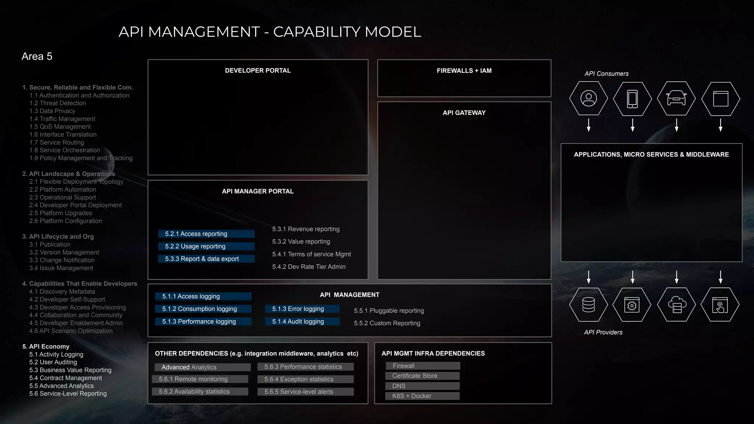Viewport: 754px width, 424px height.
Task: Select 4.6 API Scenario Optimization item
Action: 71,331
